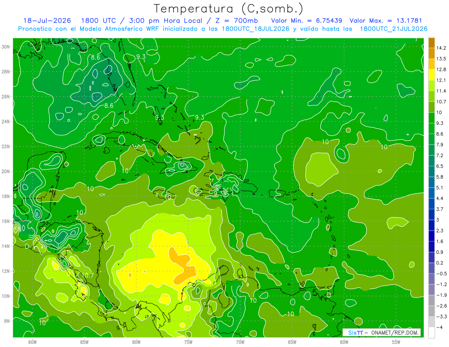Click the dark orange legend swatch above 14.2
The width and height of the screenshot is (449, 347).
pyautogui.click(x=431, y=43)
